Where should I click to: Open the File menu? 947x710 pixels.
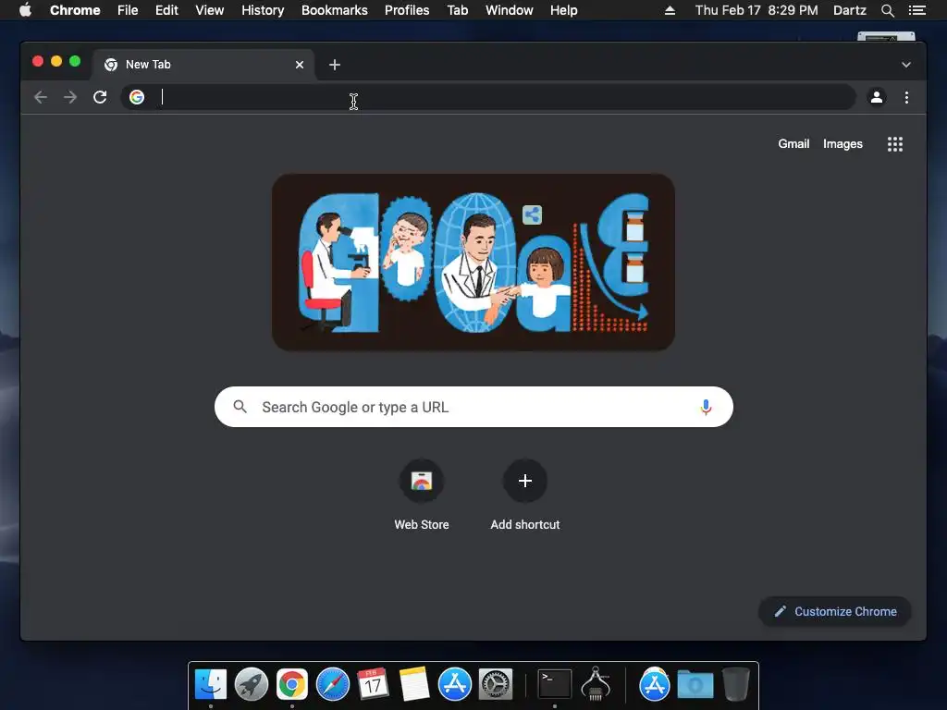click(x=128, y=10)
